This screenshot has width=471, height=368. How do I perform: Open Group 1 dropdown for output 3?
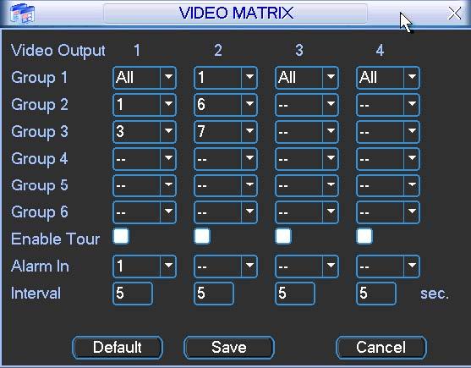click(x=307, y=78)
